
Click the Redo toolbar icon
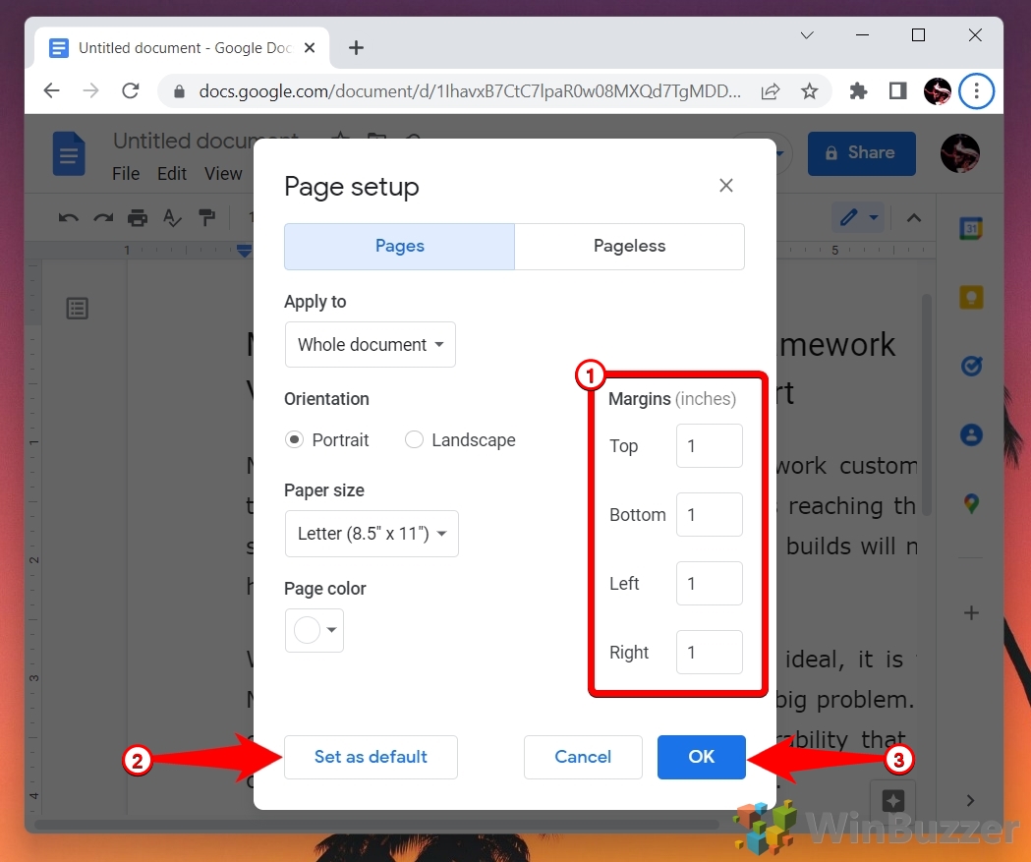[103, 217]
